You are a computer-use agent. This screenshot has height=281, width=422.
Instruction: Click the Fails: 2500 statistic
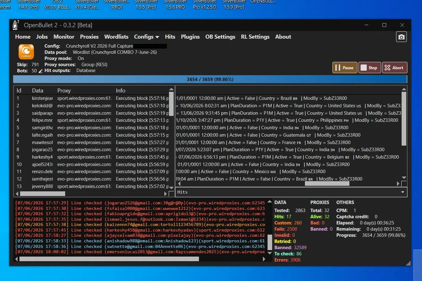coord(286,229)
